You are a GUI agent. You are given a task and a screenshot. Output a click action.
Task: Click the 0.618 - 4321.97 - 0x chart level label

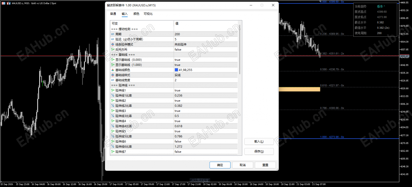point(332,85)
